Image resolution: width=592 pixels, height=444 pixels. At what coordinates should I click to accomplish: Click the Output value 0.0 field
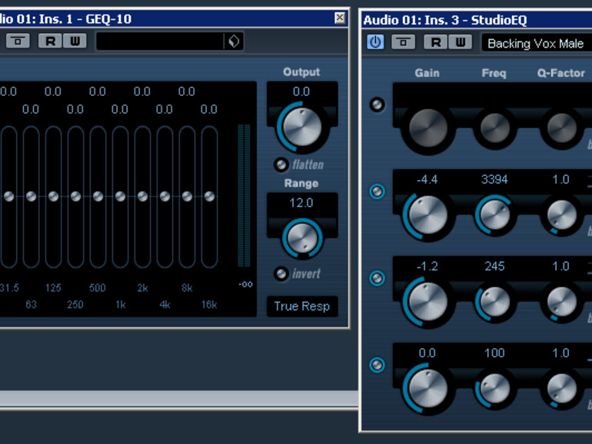[301, 91]
